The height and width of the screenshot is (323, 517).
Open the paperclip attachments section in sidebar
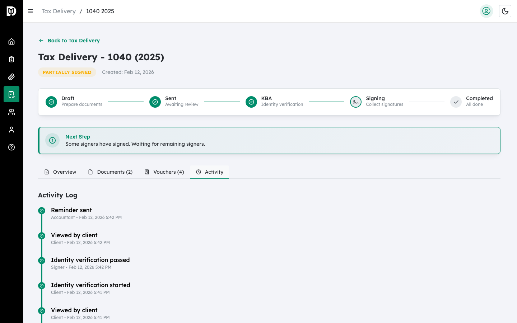(11, 76)
